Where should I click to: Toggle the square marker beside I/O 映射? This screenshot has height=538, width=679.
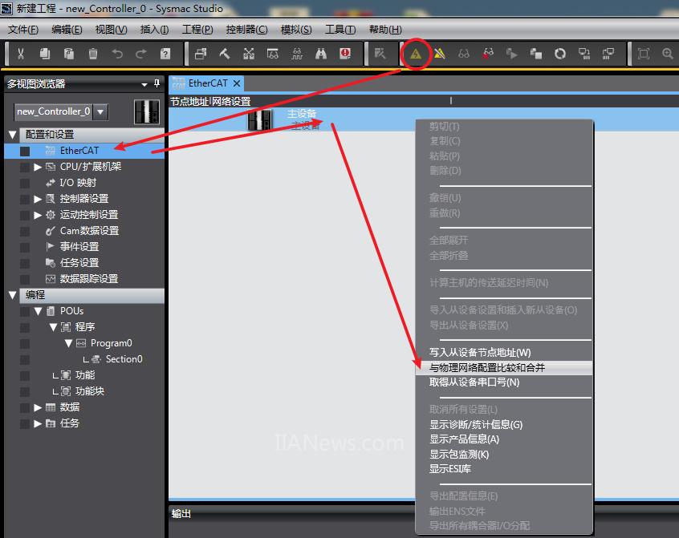pyautogui.click(x=25, y=183)
